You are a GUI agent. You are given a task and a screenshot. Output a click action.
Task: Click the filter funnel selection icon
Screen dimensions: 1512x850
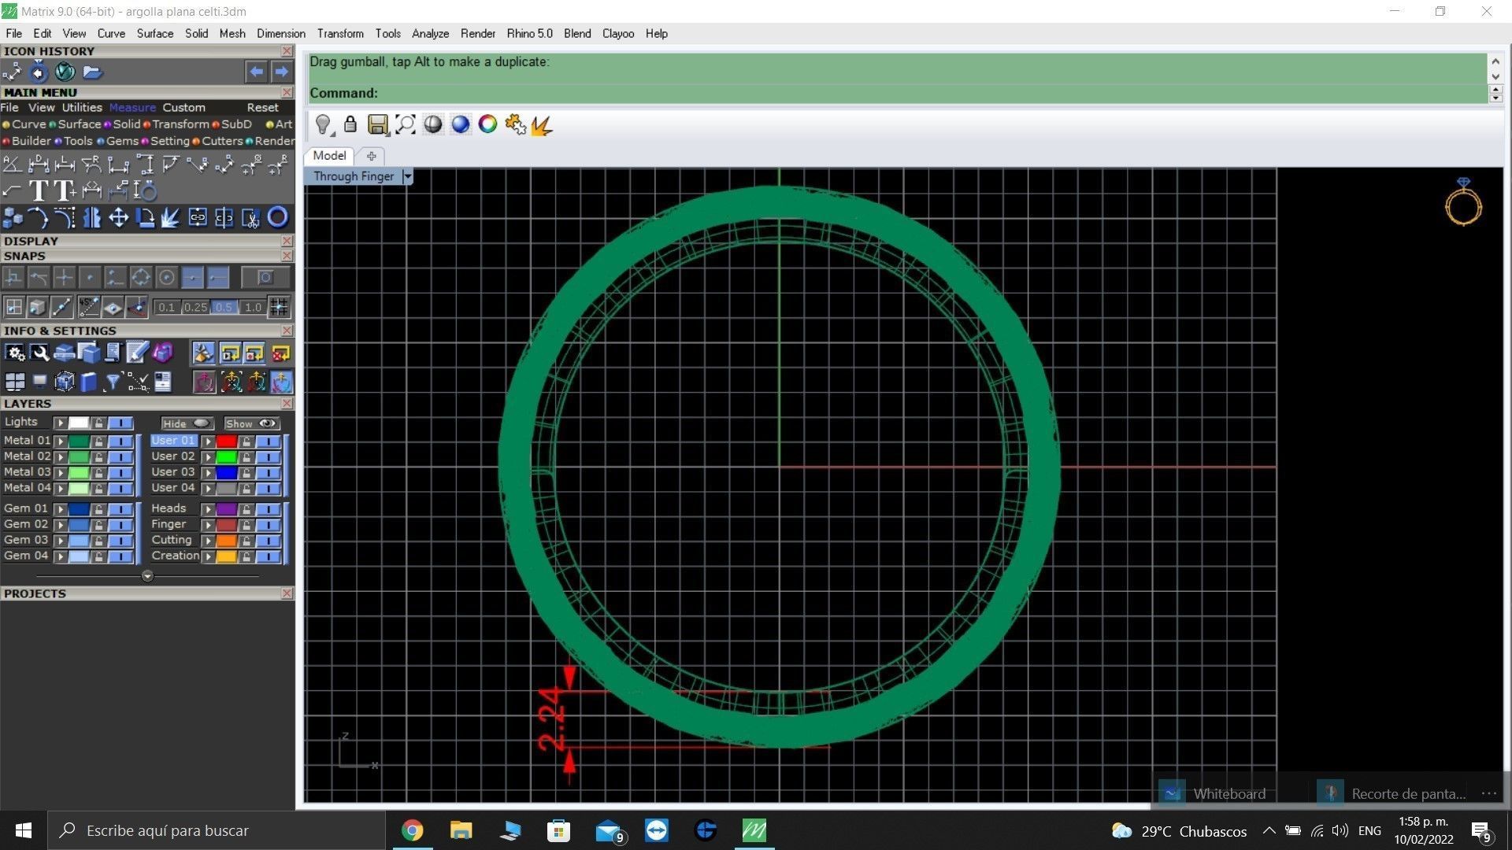click(113, 382)
